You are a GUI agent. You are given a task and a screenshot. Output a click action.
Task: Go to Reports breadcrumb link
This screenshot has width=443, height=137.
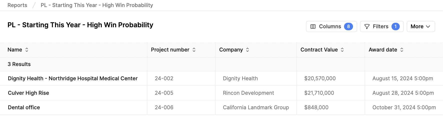[x=17, y=5]
